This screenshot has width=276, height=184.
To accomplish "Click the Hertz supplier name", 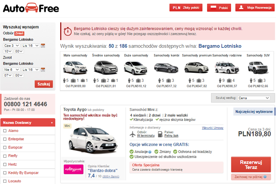I will (x=12, y=164).
